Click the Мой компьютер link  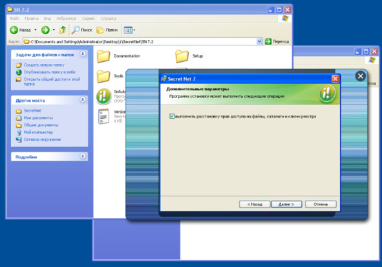click(x=38, y=132)
